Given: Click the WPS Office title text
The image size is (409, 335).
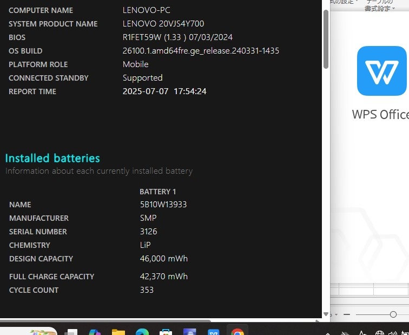Looking at the screenshot, I should (380, 114).
